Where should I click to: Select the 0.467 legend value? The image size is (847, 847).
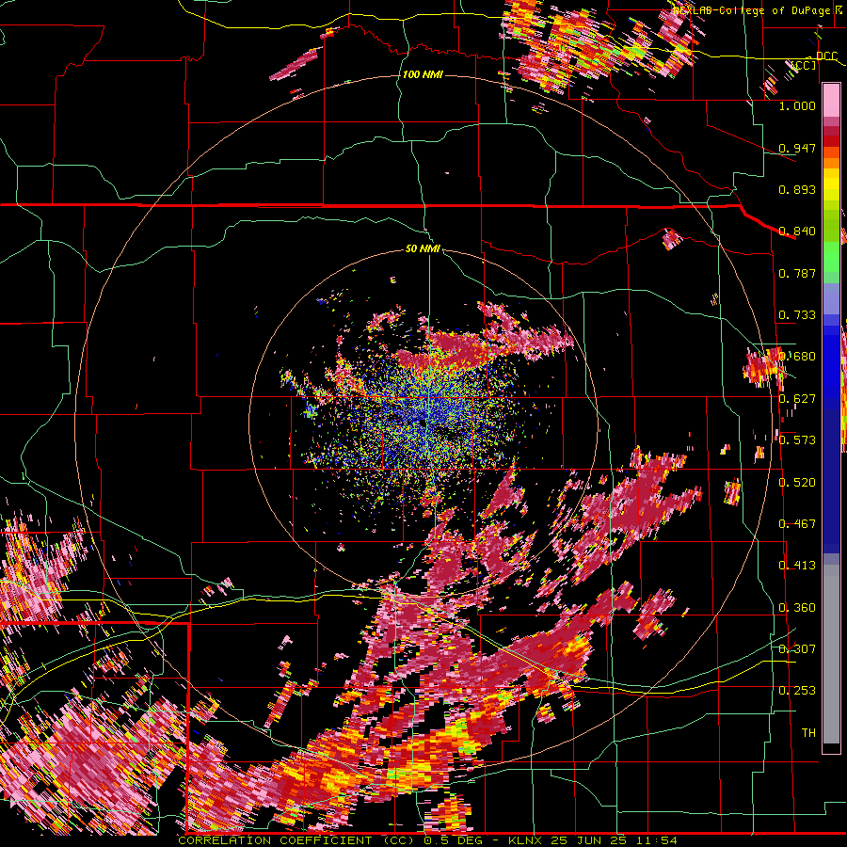tap(797, 524)
